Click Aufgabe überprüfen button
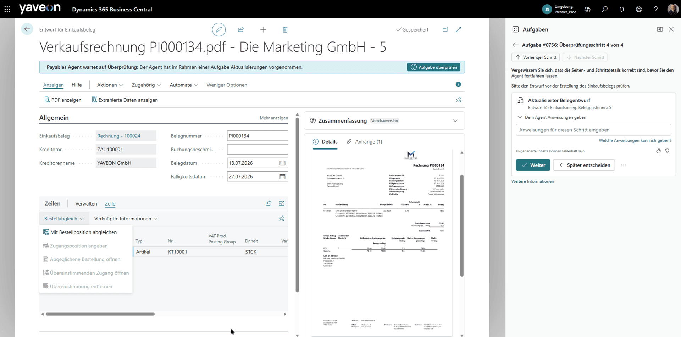Screen dimensions: 681x337 pyautogui.click(x=434, y=67)
